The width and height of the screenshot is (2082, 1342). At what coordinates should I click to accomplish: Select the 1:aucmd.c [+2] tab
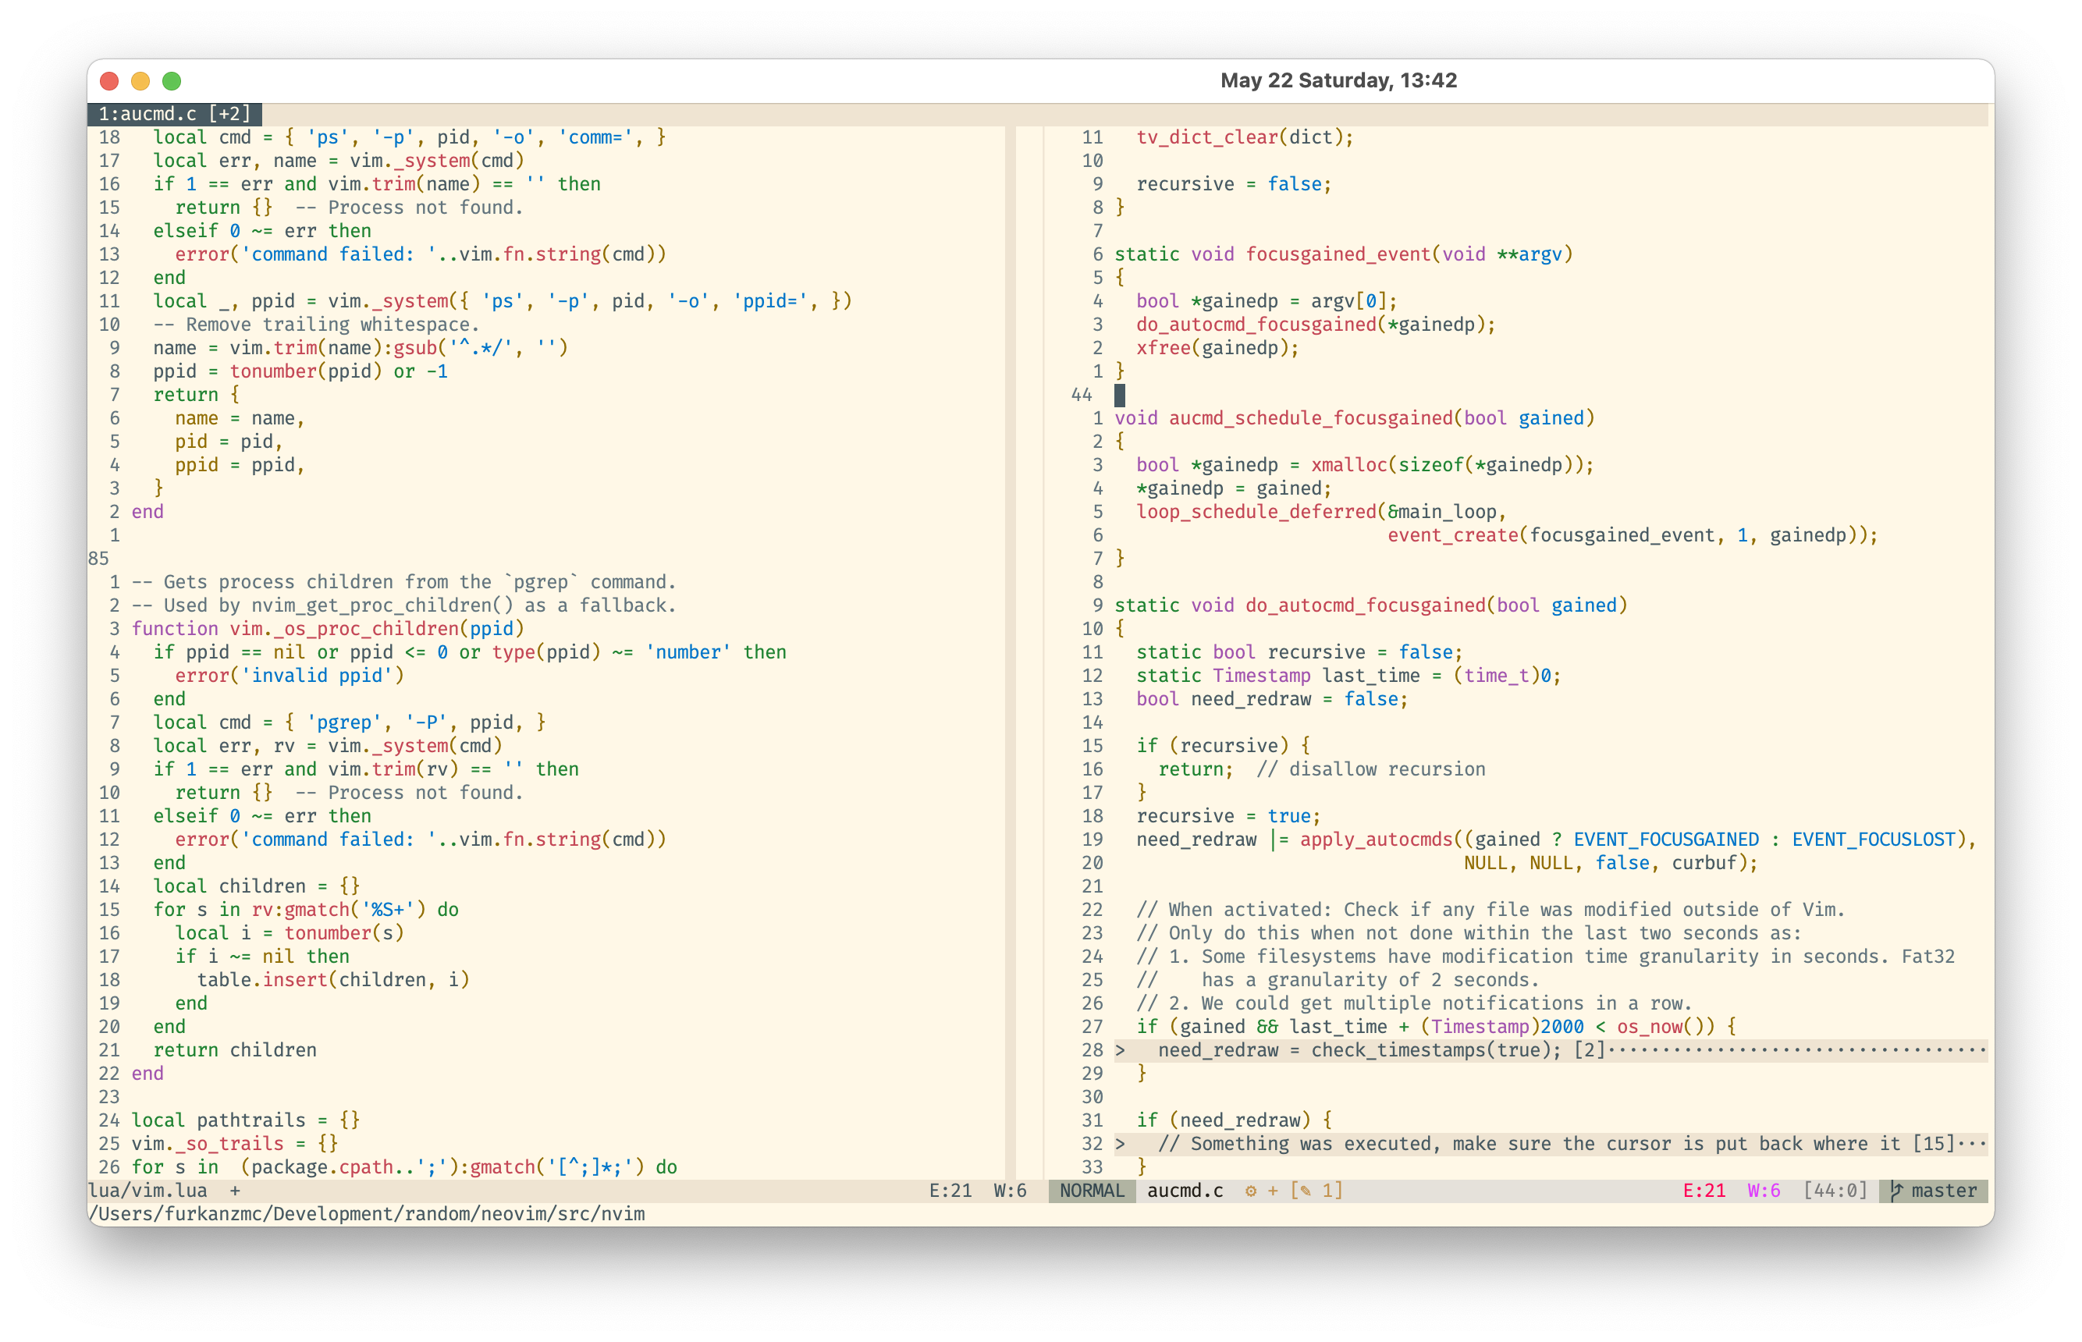tap(174, 114)
